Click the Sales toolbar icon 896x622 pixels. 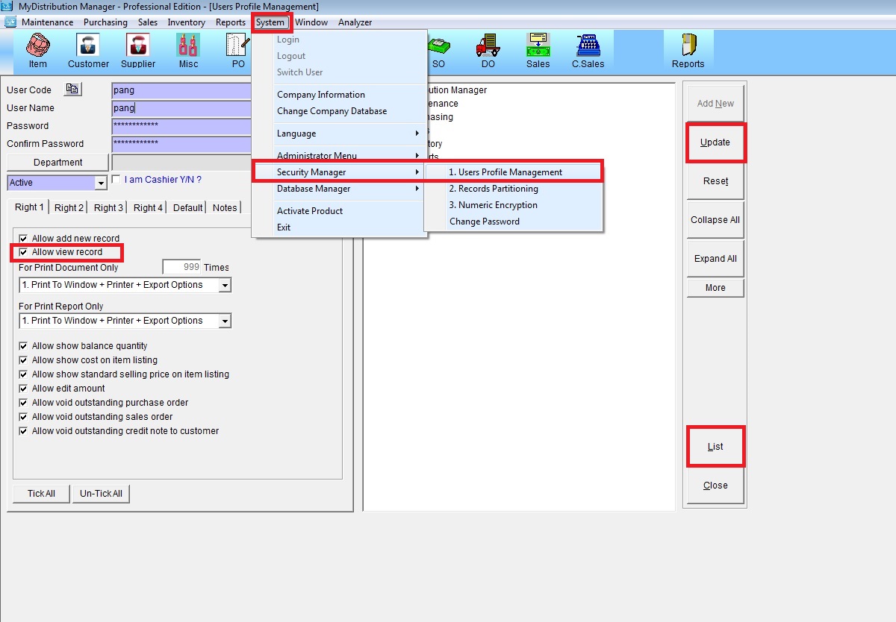tap(538, 51)
